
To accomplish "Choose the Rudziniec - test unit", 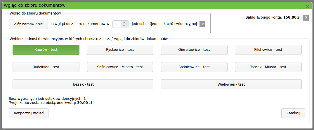I will tap(46, 67).
